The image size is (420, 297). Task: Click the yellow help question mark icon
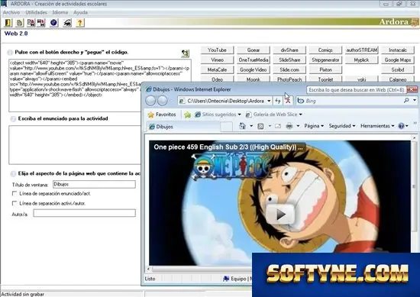79,23
